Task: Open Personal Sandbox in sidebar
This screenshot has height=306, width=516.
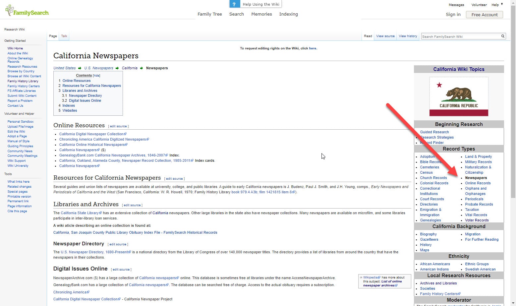Action: pos(21,122)
